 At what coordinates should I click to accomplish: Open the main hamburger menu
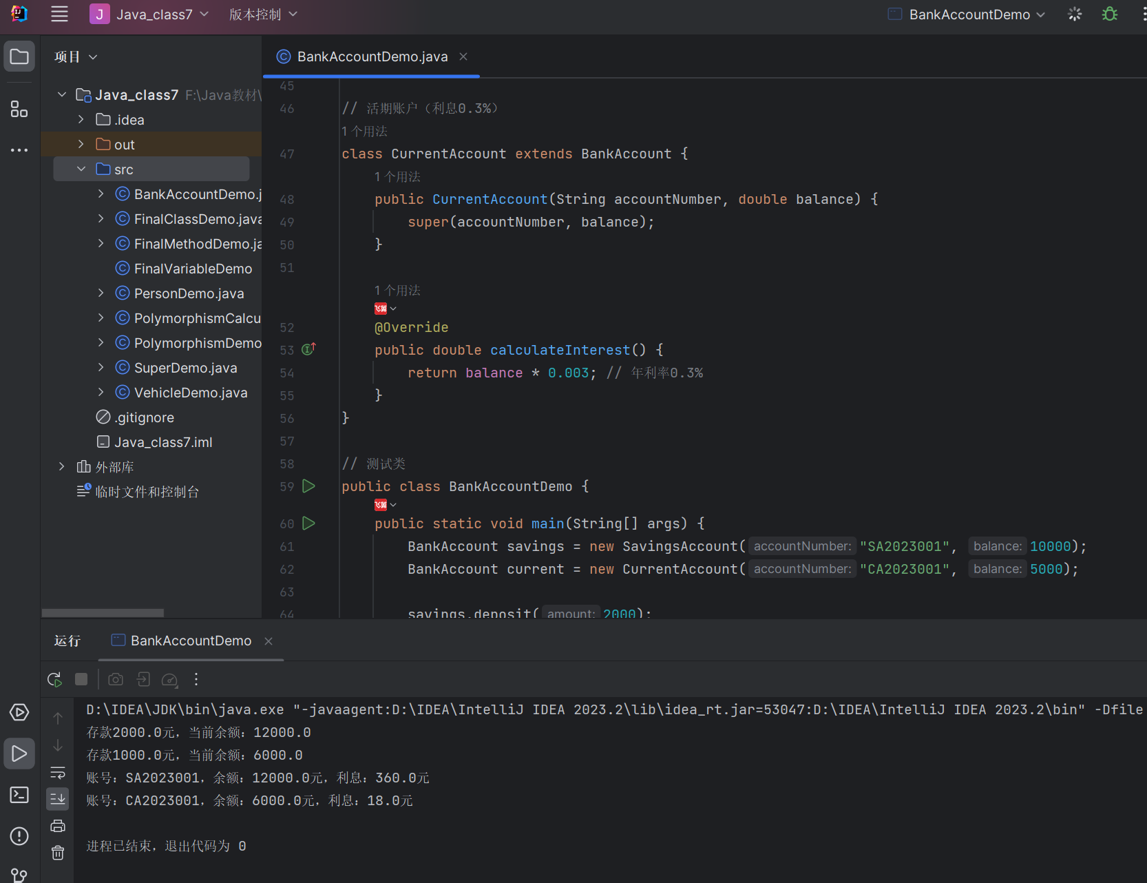60,14
